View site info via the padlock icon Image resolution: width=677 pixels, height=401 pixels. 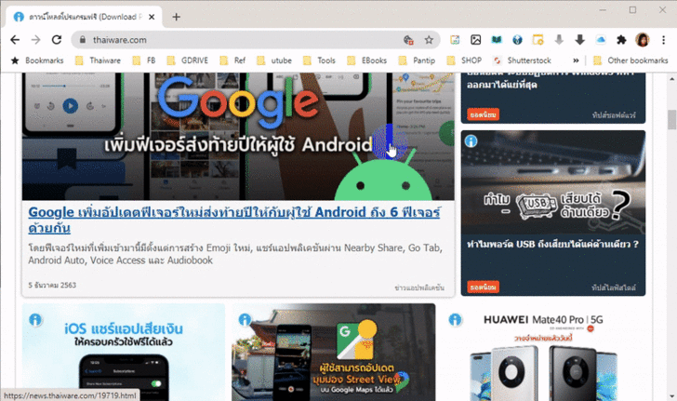tap(83, 40)
